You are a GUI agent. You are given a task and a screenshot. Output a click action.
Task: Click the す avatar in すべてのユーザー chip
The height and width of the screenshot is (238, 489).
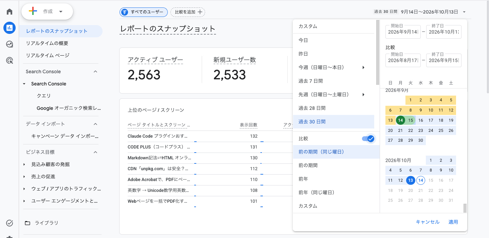point(125,12)
